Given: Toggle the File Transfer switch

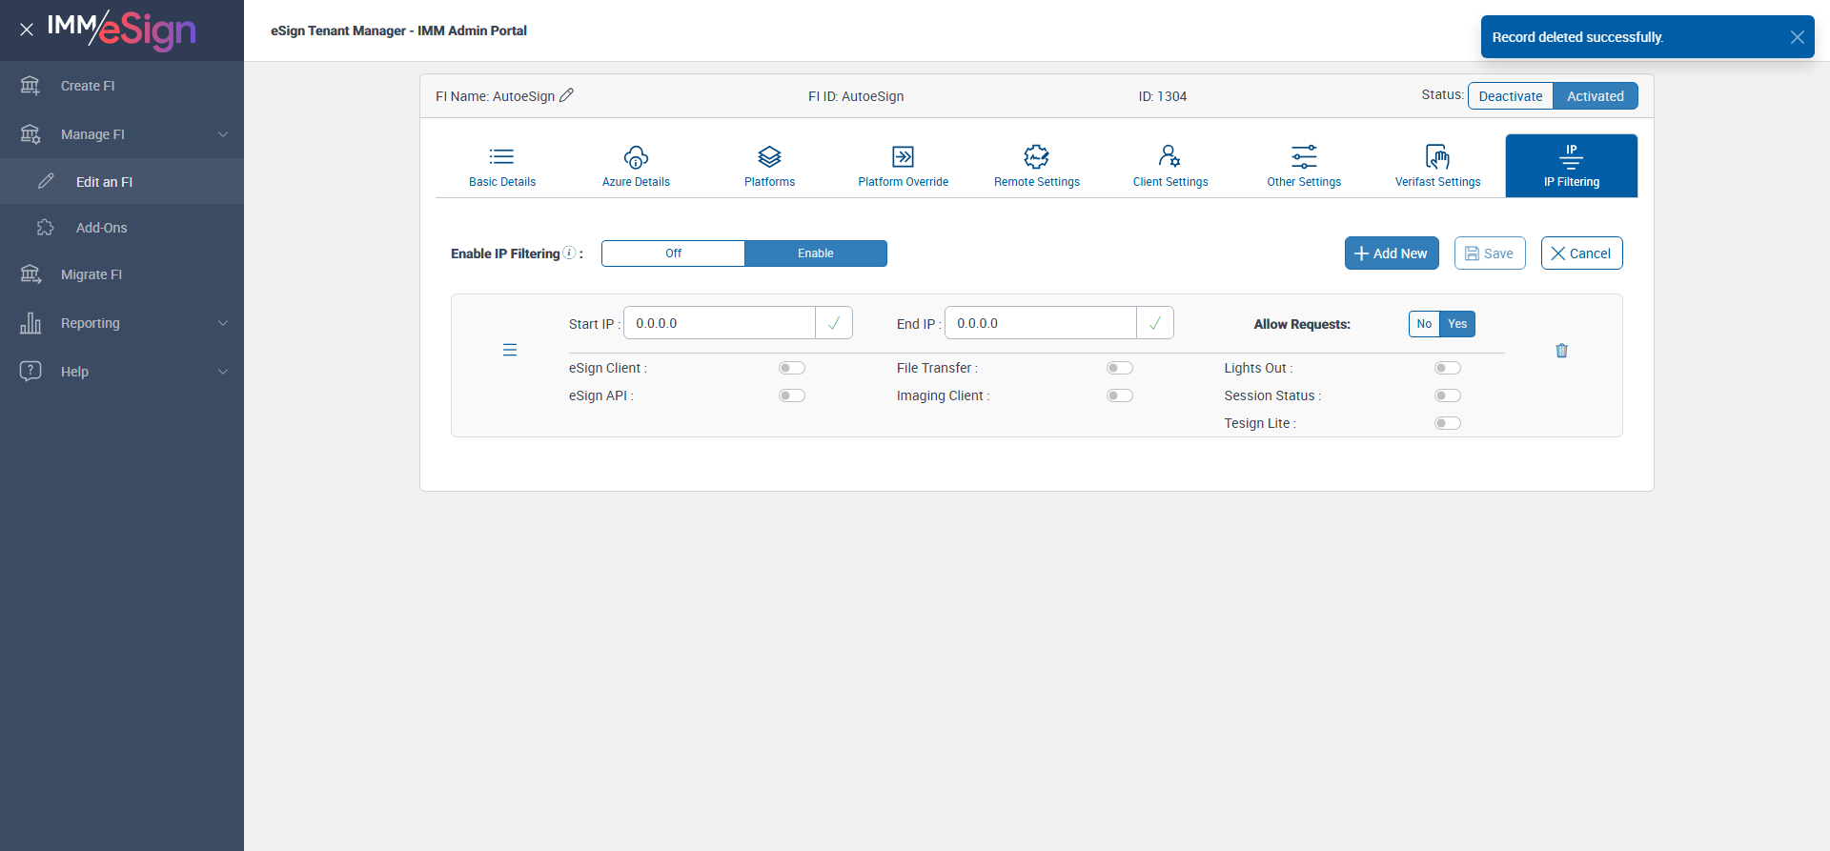Looking at the screenshot, I should coord(1120,368).
